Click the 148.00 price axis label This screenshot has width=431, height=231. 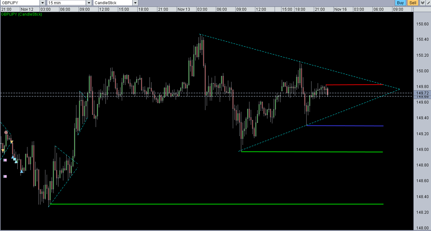click(x=423, y=228)
